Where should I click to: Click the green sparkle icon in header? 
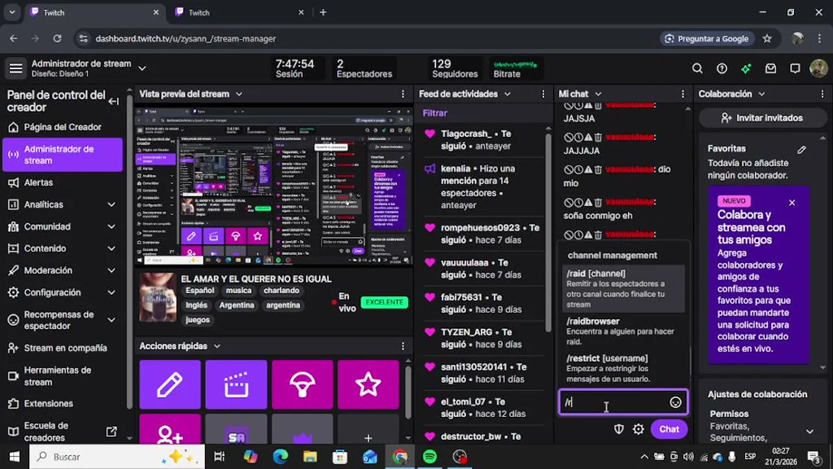[746, 68]
